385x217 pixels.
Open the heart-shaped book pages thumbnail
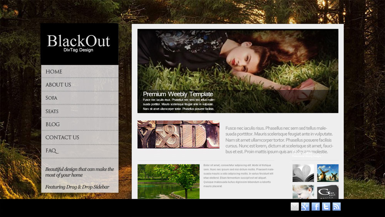pos(303,173)
